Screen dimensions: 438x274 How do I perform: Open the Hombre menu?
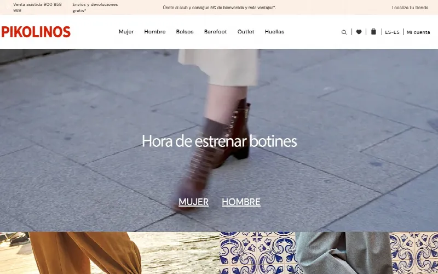pyautogui.click(x=155, y=32)
